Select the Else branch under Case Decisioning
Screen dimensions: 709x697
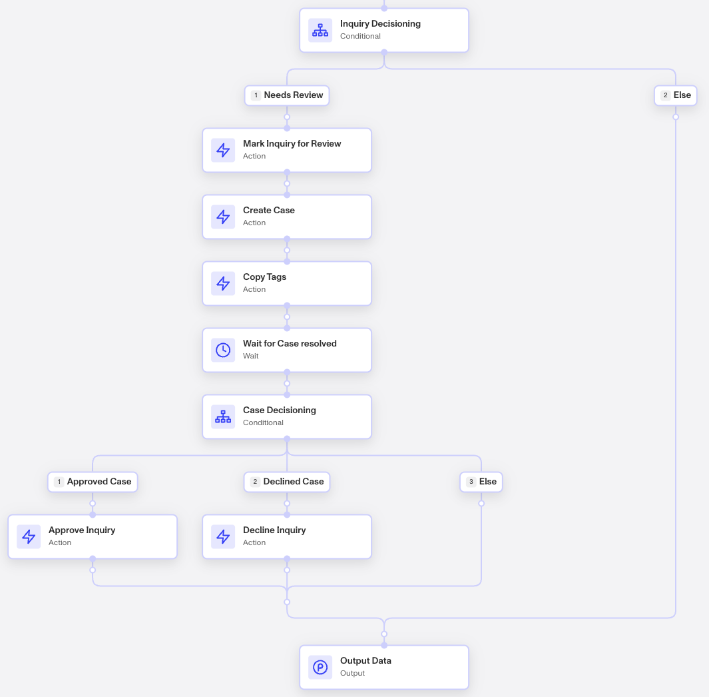(x=481, y=482)
